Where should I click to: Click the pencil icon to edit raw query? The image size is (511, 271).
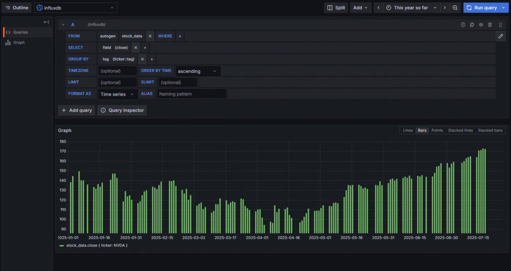click(501, 36)
